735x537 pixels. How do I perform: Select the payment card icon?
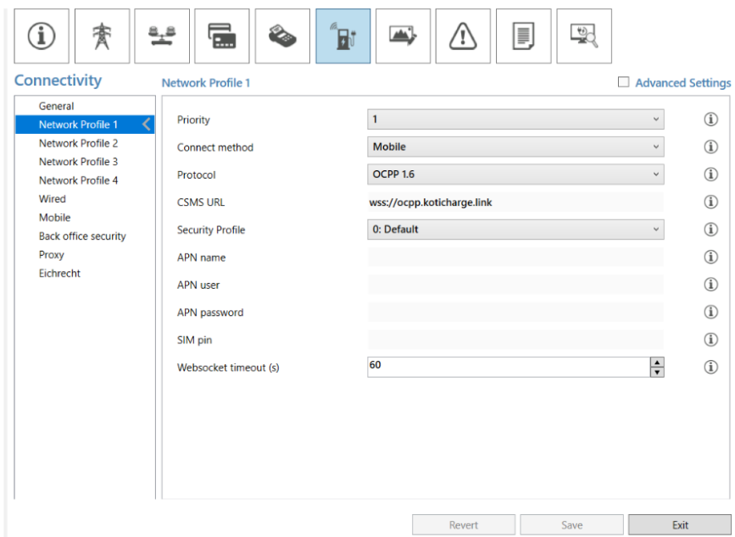pyautogui.click(x=222, y=36)
